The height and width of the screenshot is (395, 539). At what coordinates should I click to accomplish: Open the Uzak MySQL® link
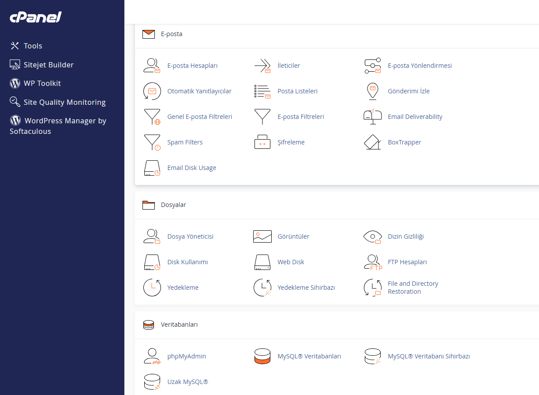click(x=188, y=382)
